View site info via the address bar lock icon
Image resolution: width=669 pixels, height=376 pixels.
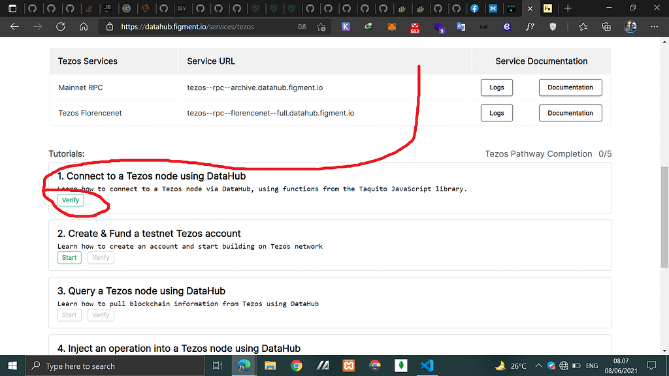coord(110,27)
